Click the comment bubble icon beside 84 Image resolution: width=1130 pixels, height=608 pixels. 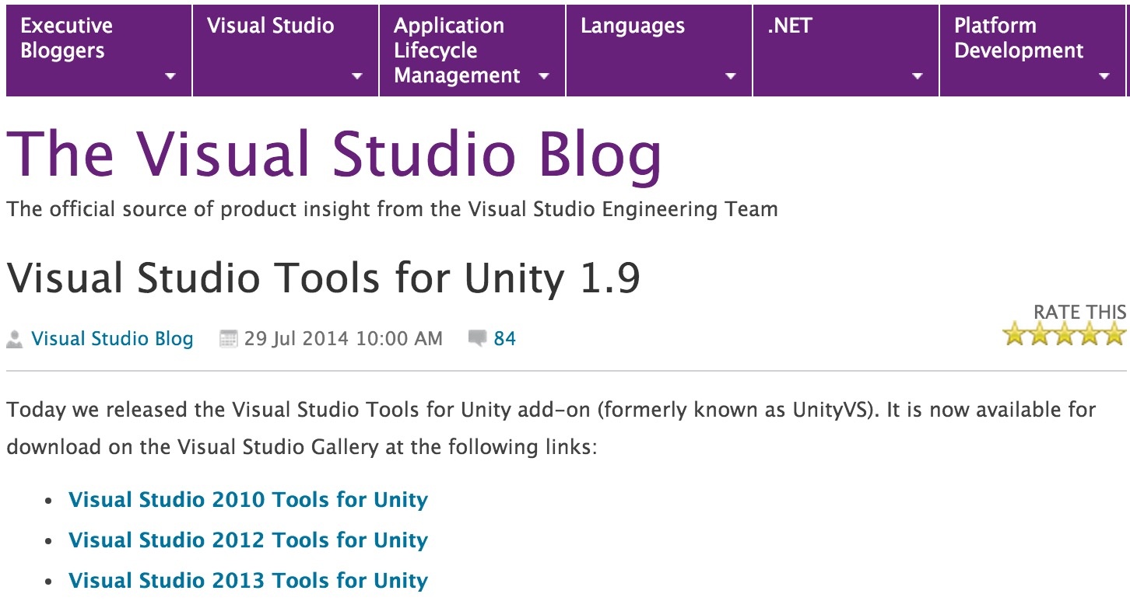point(477,338)
